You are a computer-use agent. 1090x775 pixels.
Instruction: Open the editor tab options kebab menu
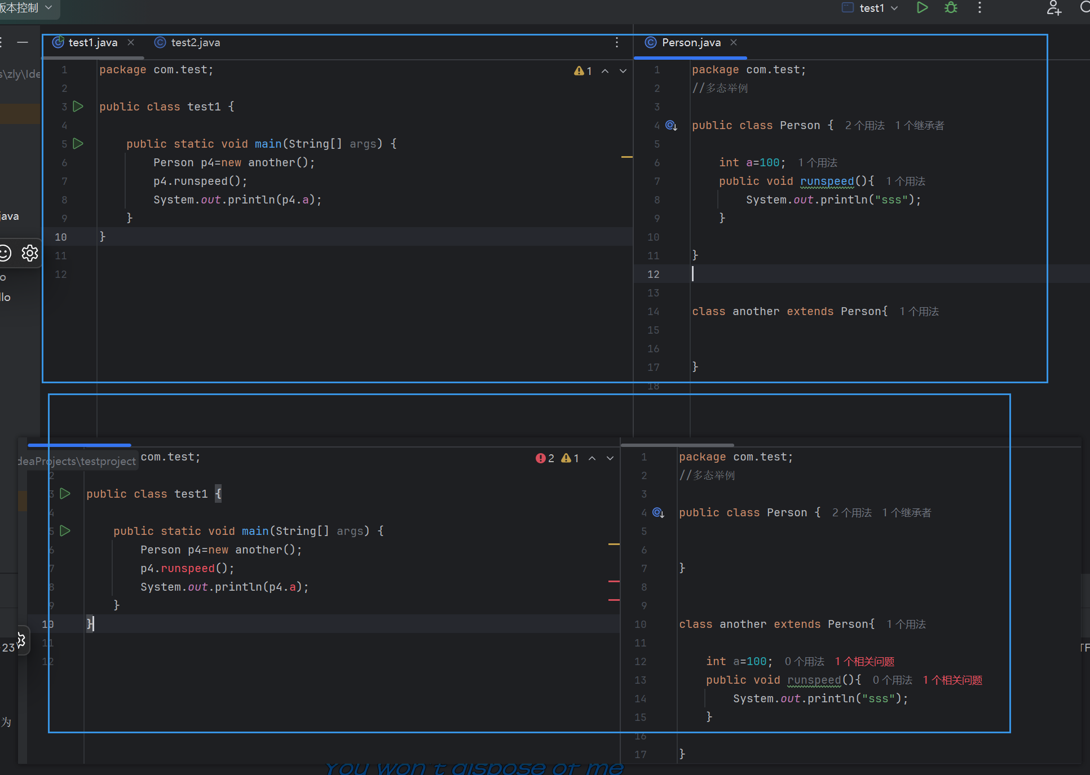[x=616, y=42]
